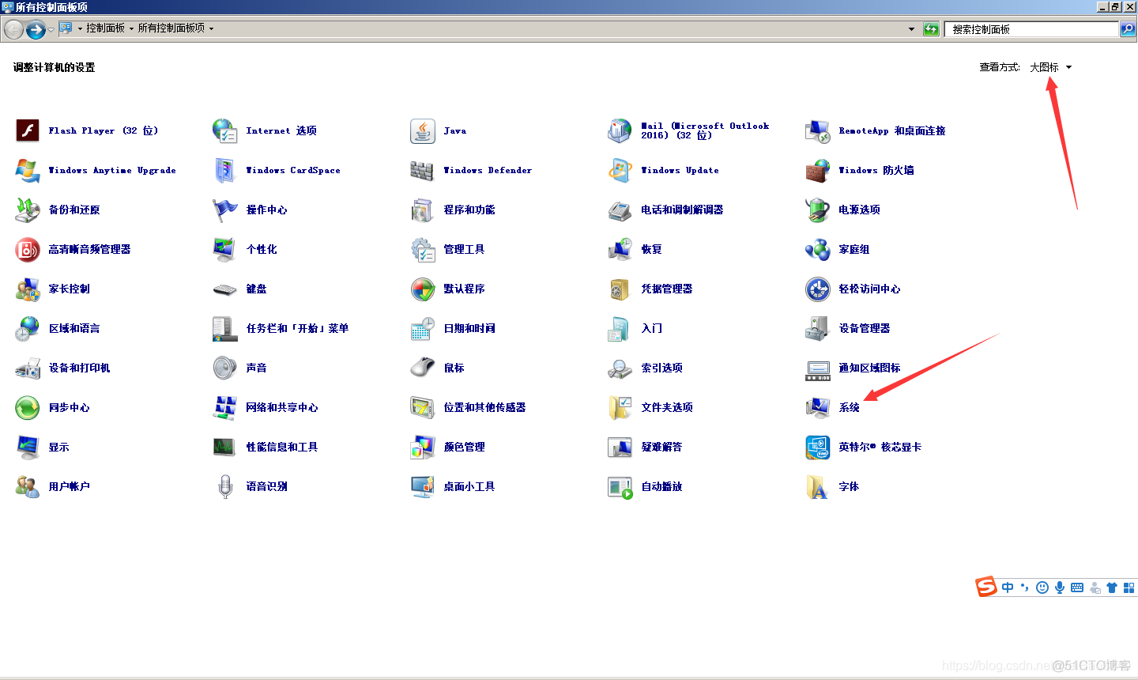Click the 语音识别 link
The image size is (1138, 680).
(x=267, y=486)
